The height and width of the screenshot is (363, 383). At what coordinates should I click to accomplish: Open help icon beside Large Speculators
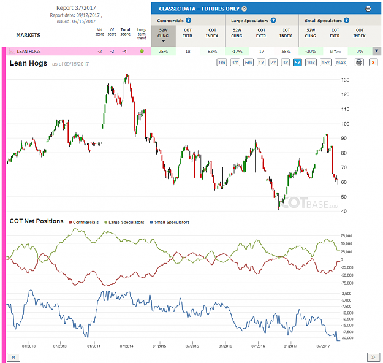273,20
